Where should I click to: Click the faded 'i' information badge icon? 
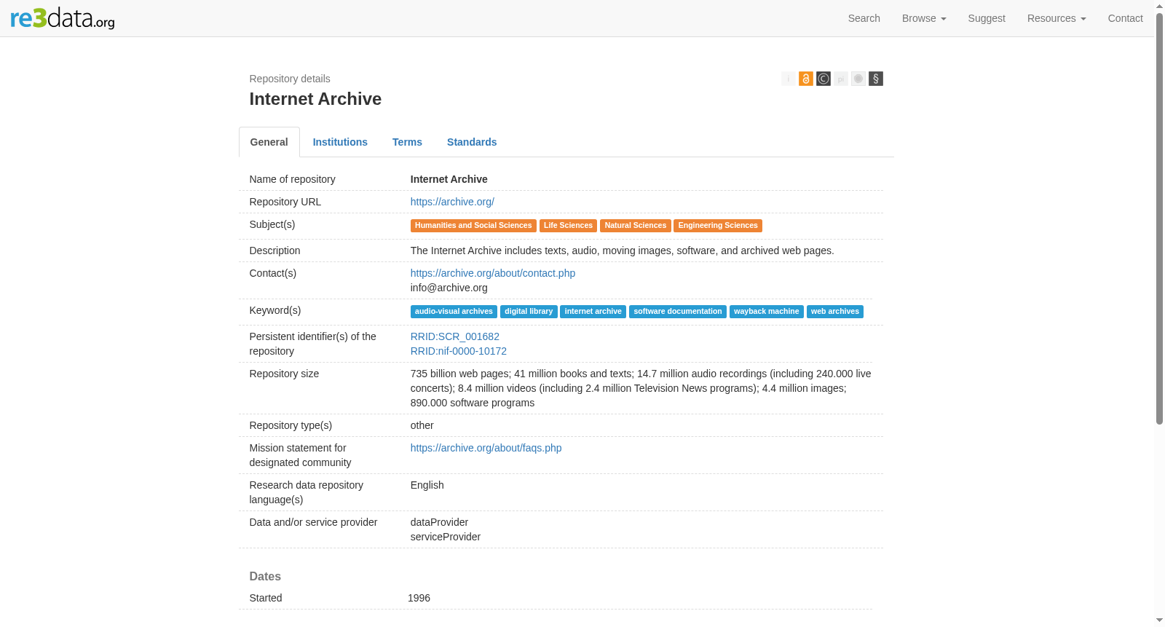tap(789, 79)
